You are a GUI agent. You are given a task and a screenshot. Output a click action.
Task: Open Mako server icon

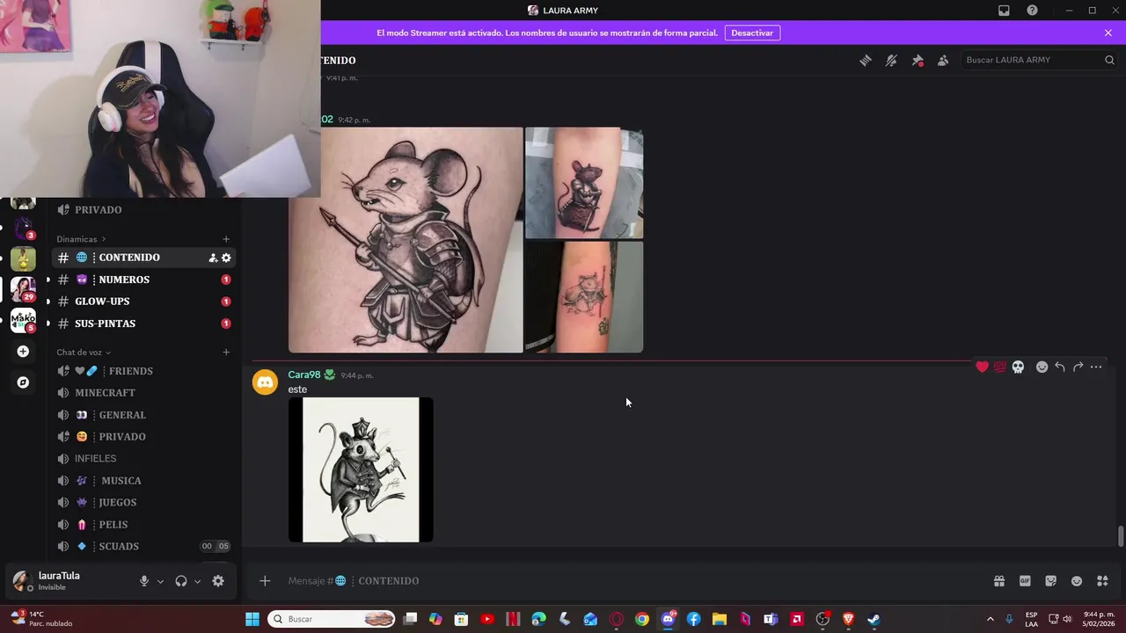point(23,320)
